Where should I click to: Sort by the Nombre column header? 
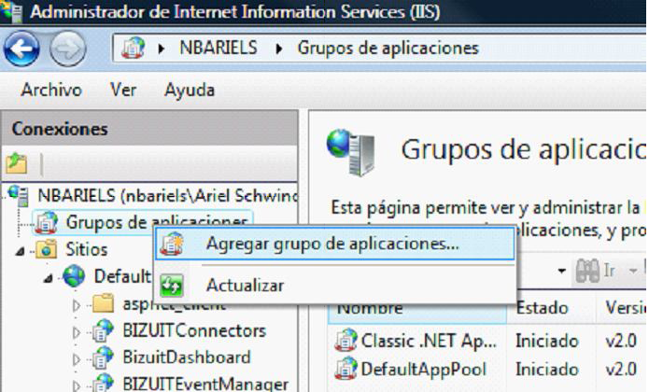417,309
